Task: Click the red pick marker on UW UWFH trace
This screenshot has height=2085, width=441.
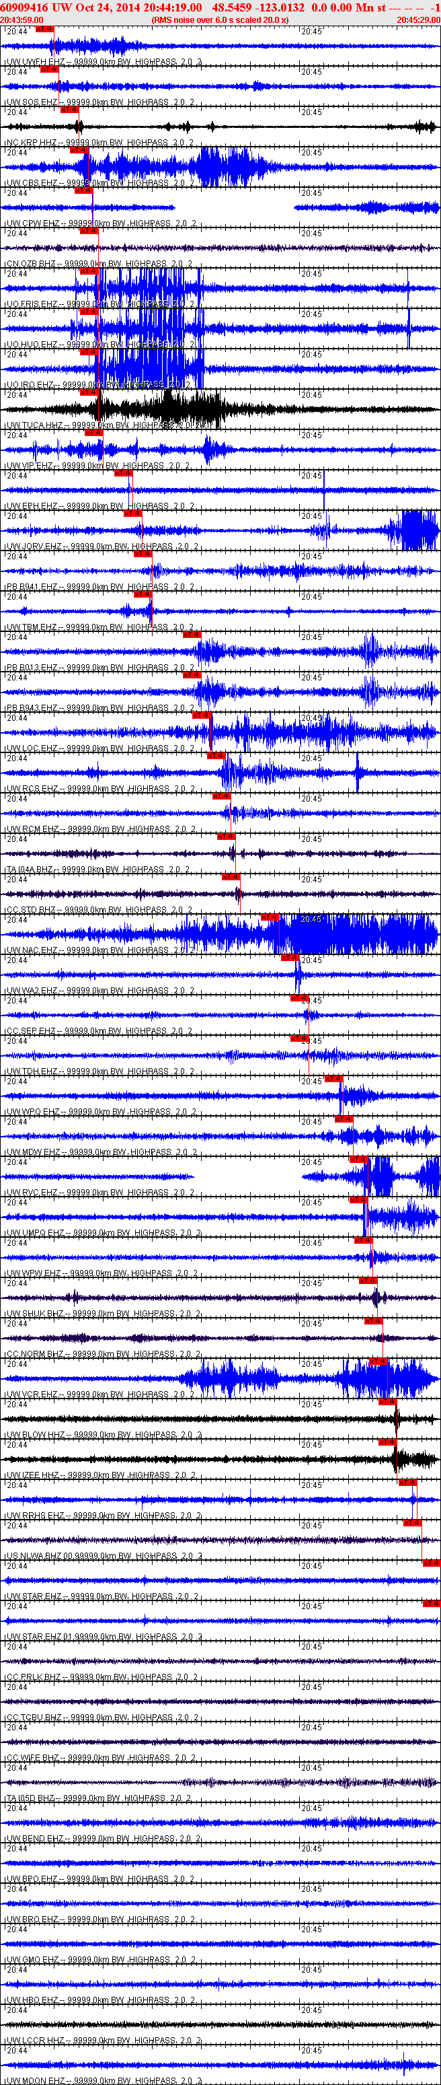Action: [x=44, y=29]
